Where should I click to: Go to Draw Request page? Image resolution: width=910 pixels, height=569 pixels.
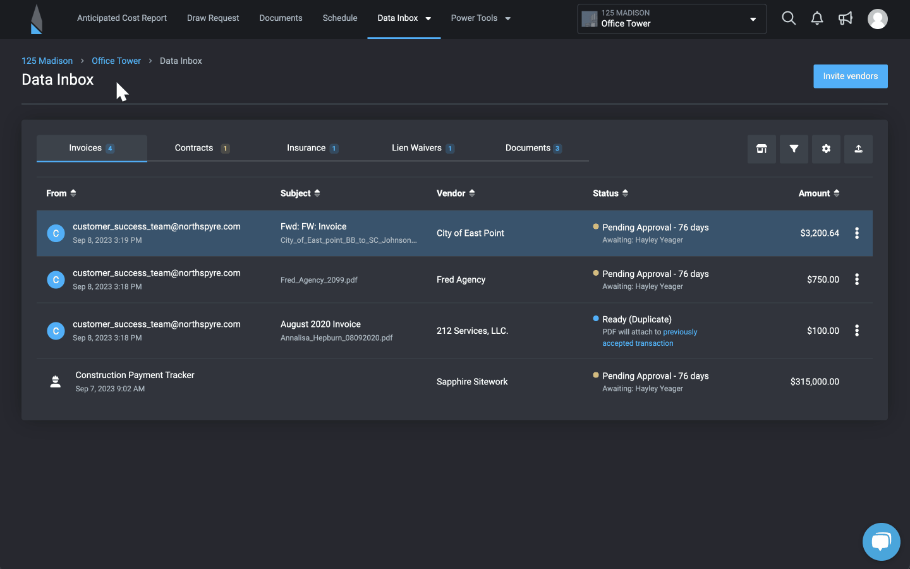pos(213,18)
